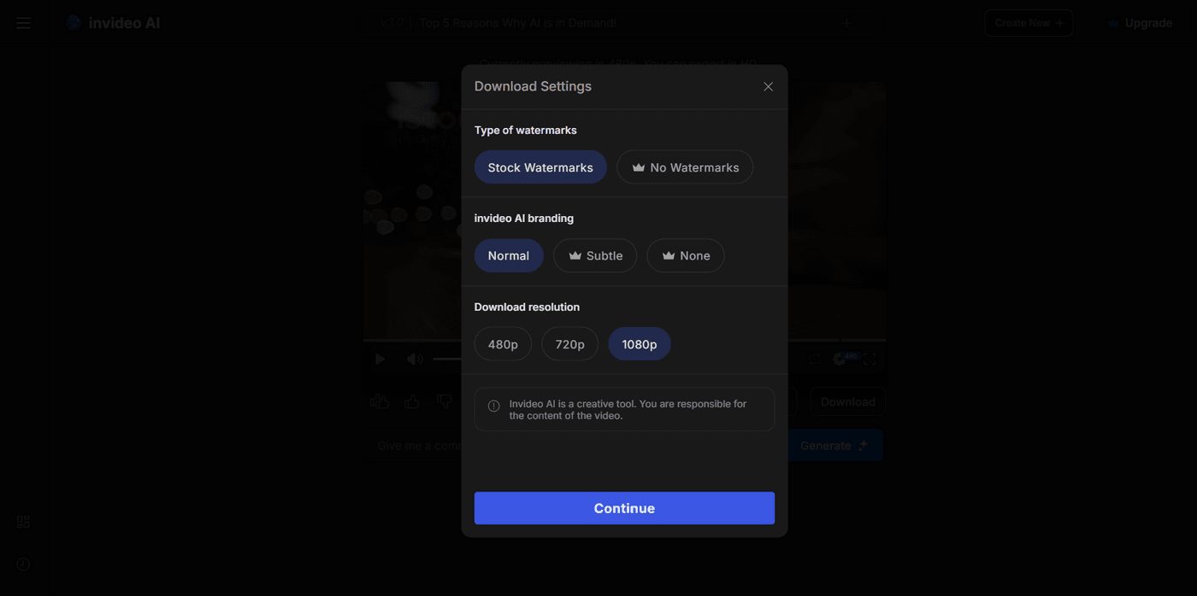
Task: Click the volume speaker icon on the player
Action: tap(415, 359)
